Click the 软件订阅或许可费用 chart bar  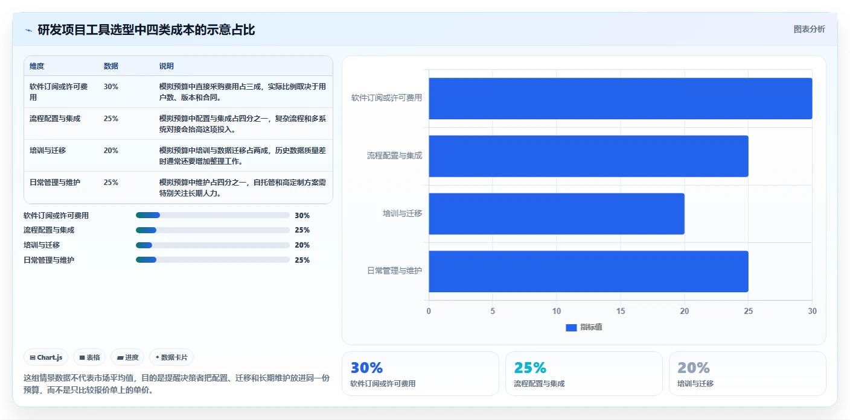click(621, 98)
